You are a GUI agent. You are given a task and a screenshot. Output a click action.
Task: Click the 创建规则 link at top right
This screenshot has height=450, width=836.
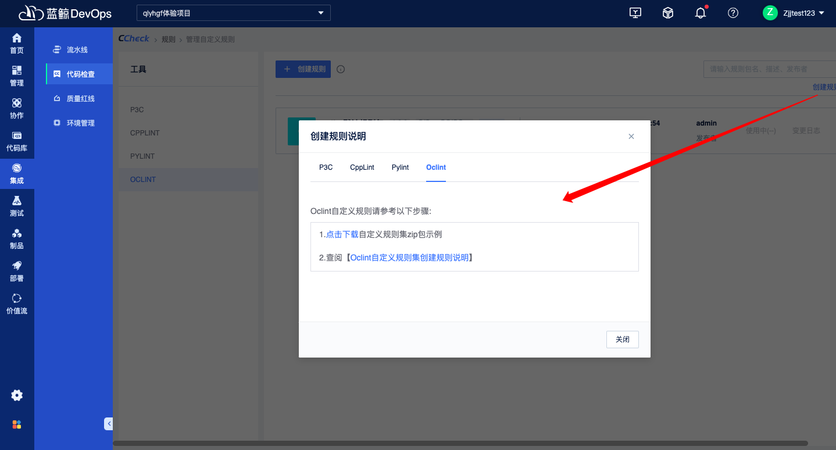[x=824, y=87]
